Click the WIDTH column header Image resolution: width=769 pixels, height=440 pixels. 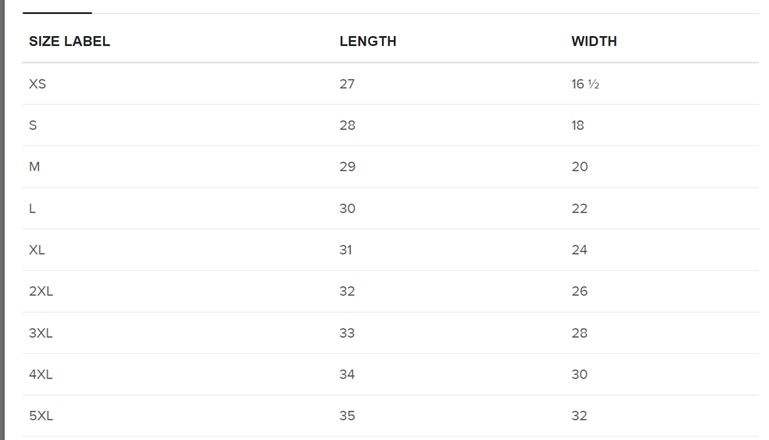[594, 42]
